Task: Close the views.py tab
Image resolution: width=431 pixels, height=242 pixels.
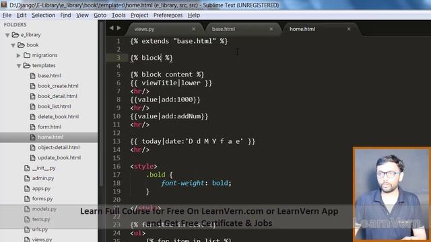Action: (193, 29)
